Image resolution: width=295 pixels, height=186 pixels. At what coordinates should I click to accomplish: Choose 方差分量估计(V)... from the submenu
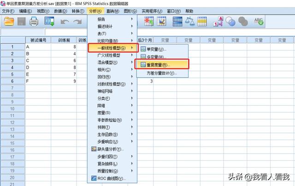click(x=162, y=73)
